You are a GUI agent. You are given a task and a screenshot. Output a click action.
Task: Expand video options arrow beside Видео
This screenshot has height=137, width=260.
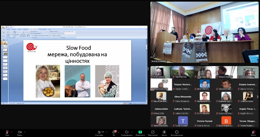25,132
